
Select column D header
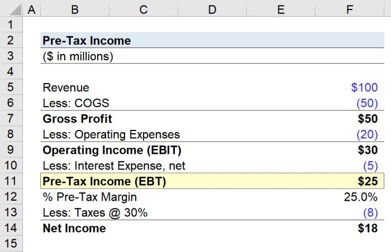212,9
